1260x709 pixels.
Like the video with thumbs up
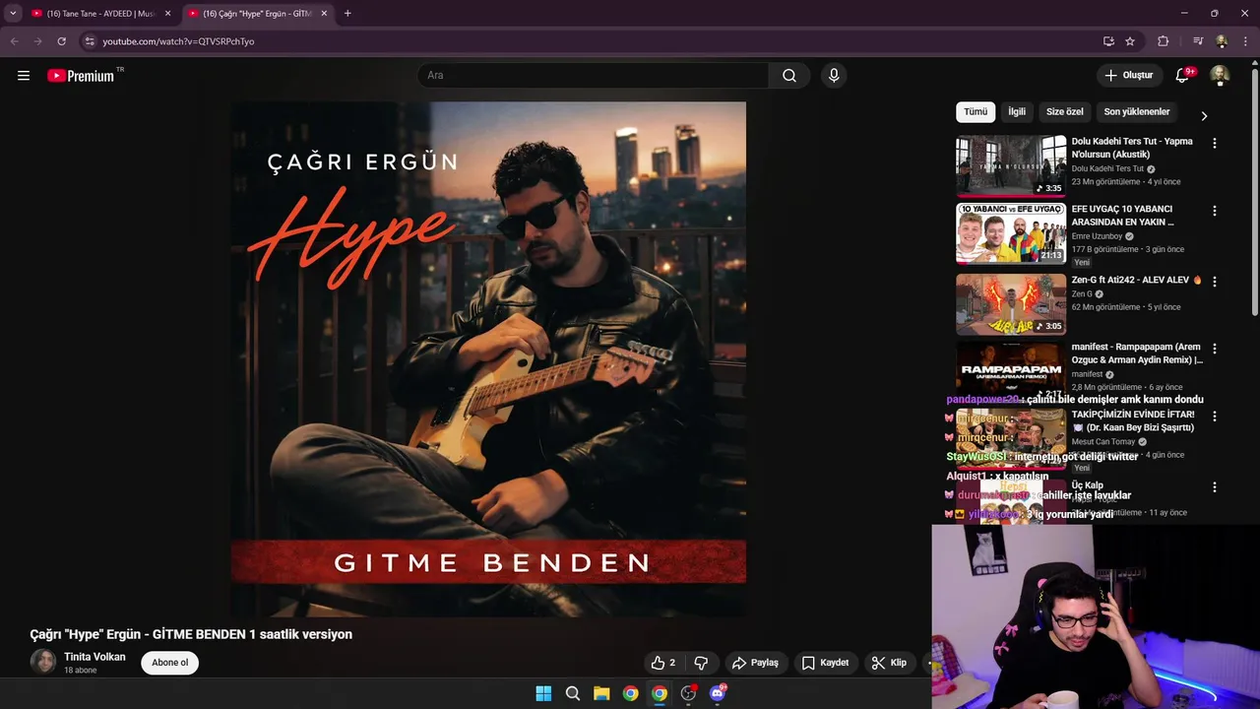point(663,663)
